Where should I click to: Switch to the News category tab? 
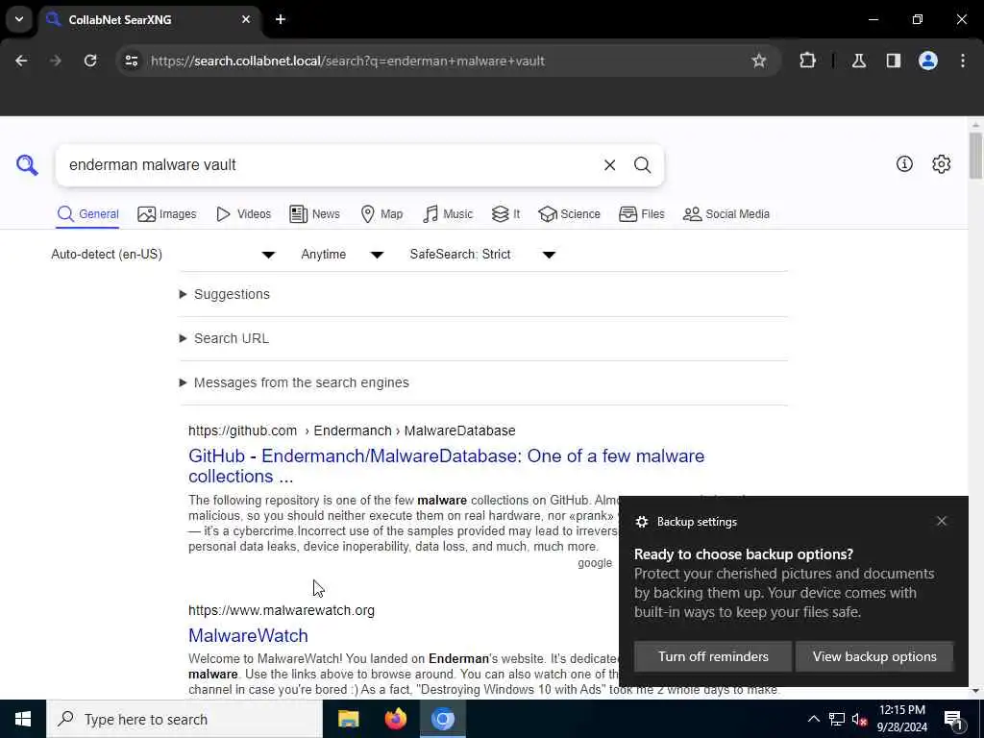click(314, 214)
